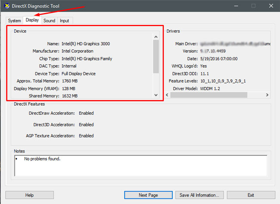The width and height of the screenshot is (280, 204).
Task: Select the '1632 MB' shared memory value
Action: click(70, 96)
